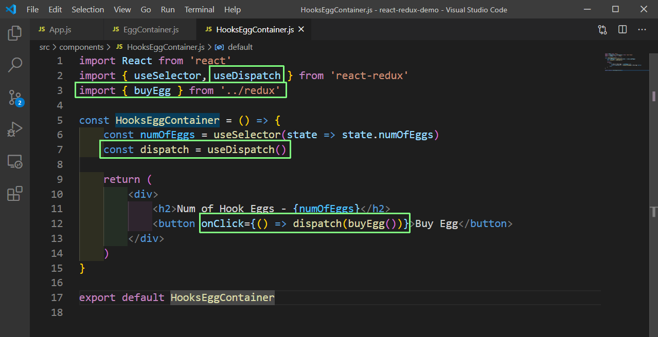The height and width of the screenshot is (337, 658).
Task: Click the closing div tag on line 13
Action: 146,238
